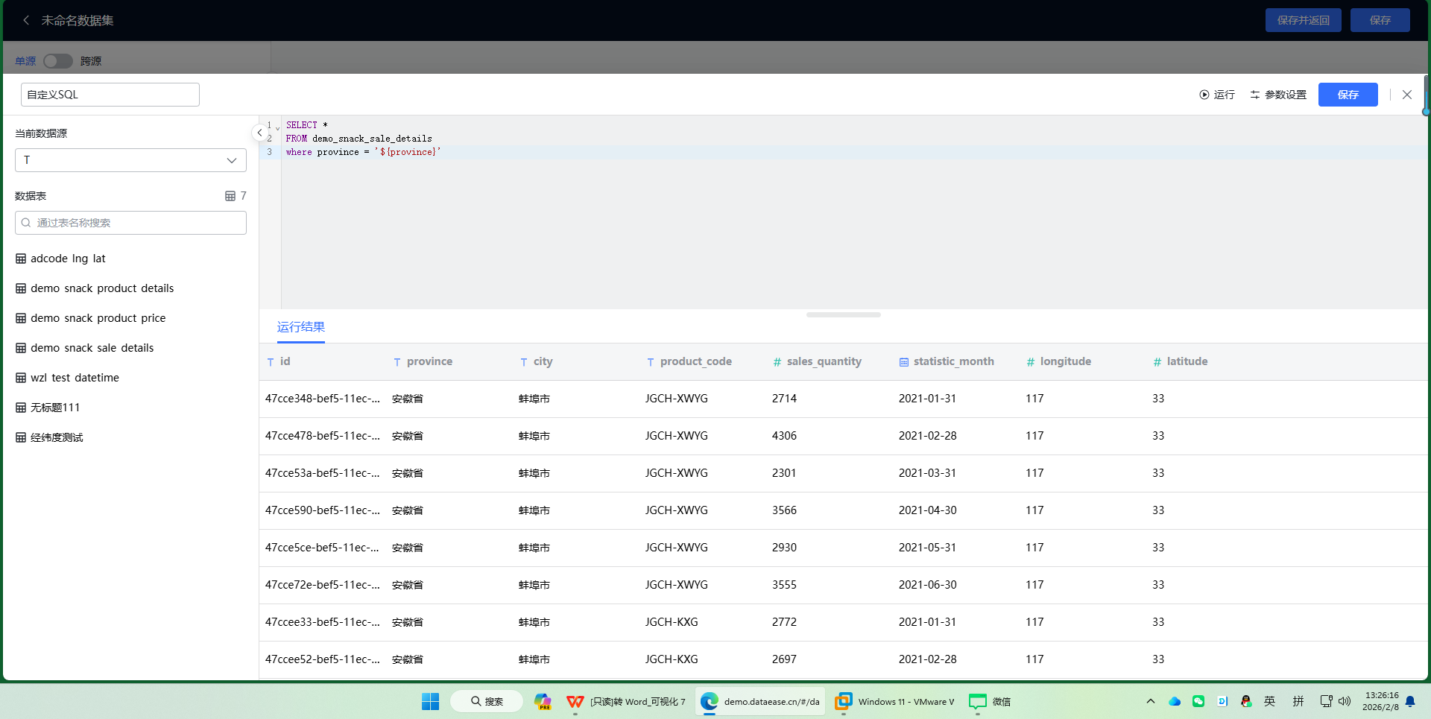Screen dimensions: 1431x719
Task: Click the number type icon of sales_quantity column
Action: (777, 362)
